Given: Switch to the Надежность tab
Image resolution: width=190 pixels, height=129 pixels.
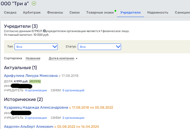Looking at the screenshot, I should click(158, 12).
